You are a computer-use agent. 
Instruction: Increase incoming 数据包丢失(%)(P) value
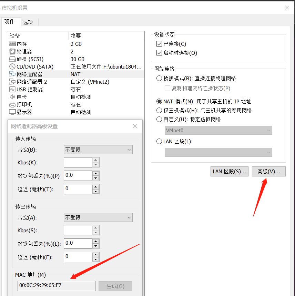point(96,173)
